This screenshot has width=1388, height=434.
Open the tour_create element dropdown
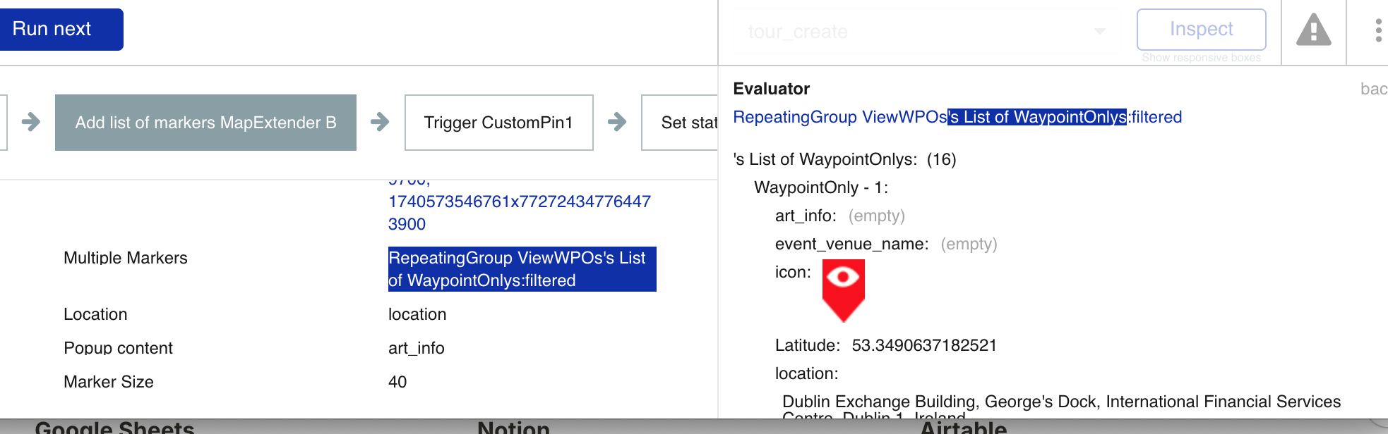pos(926,32)
